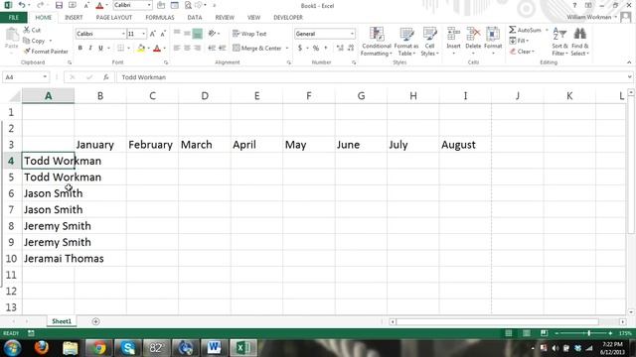
Task: Click the Zoom In plus button
Action: pos(610,333)
